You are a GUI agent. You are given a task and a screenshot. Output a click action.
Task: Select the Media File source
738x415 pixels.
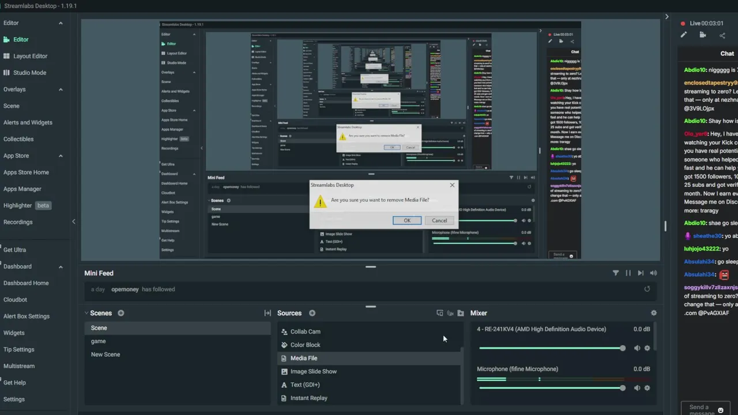(369, 358)
